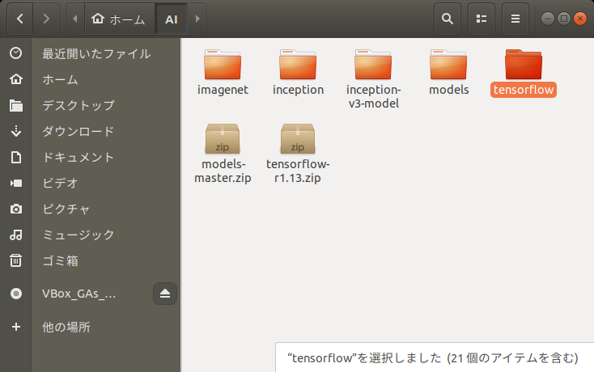The image size is (594, 372).
Task: Open ダウンロード in the sidebar
Action: (x=78, y=131)
